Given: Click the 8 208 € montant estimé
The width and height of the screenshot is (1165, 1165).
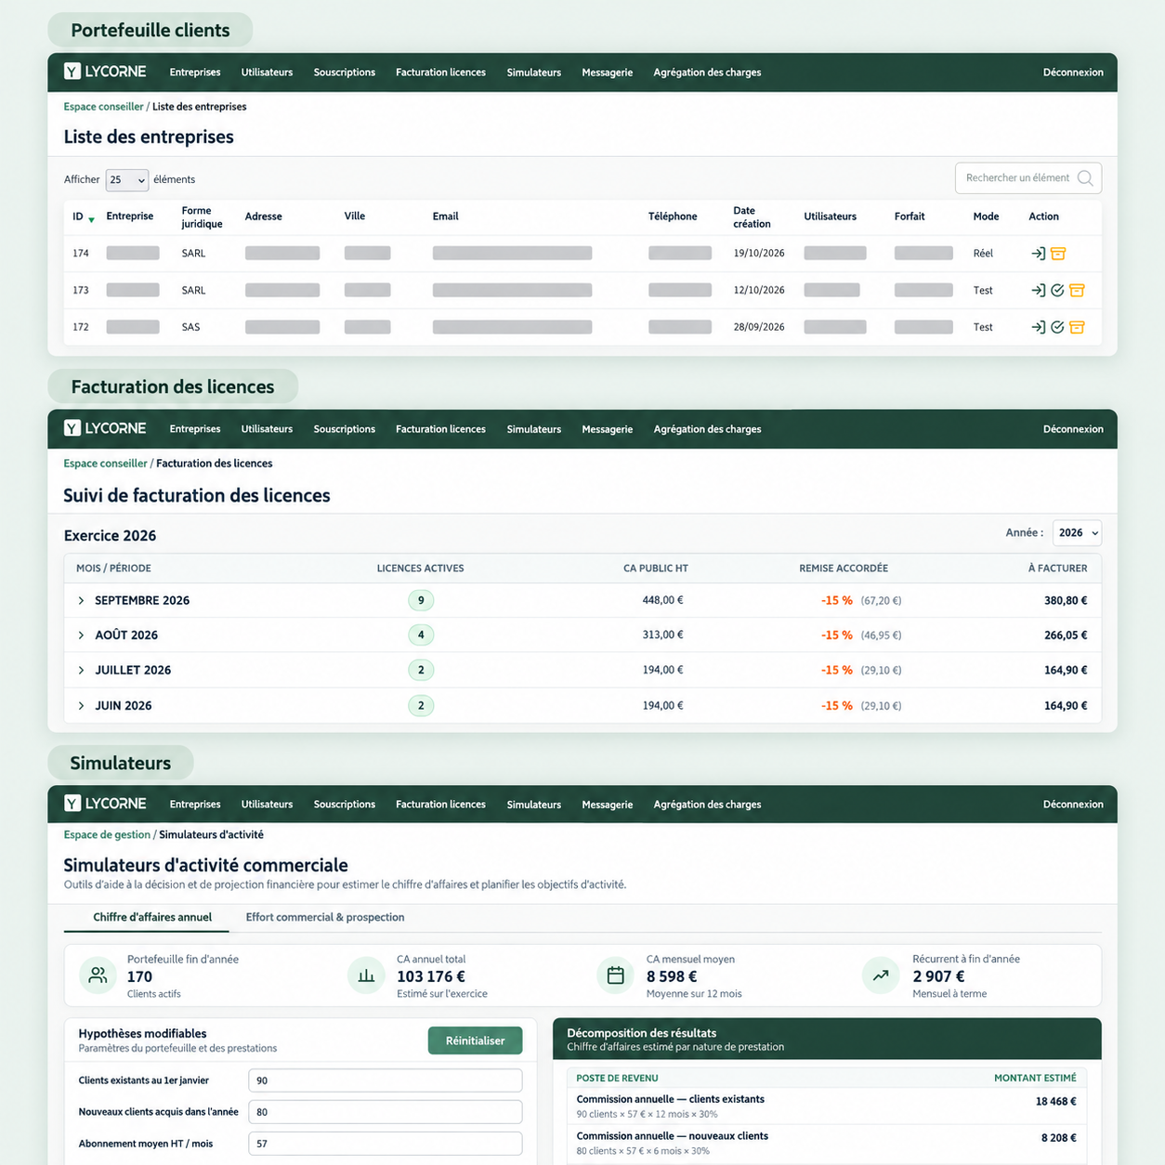Looking at the screenshot, I should coord(1059,1138).
